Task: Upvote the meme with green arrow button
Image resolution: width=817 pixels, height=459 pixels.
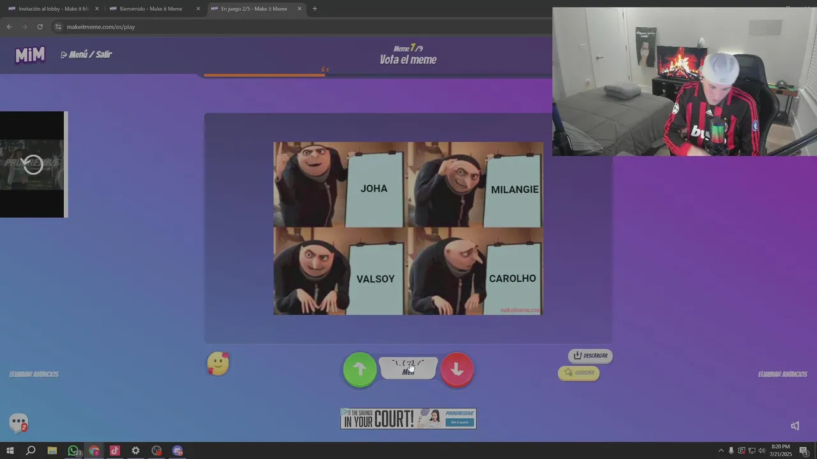Action: click(x=360, y=369)
